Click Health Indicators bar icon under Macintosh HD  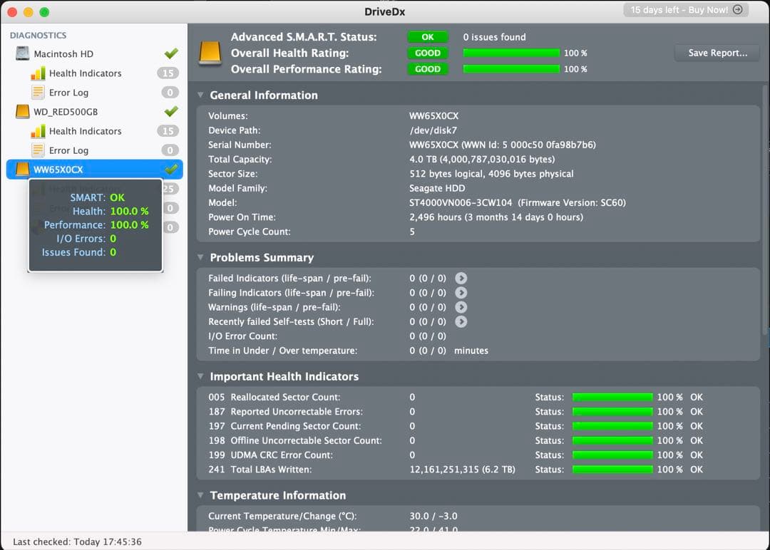[38, 73]
